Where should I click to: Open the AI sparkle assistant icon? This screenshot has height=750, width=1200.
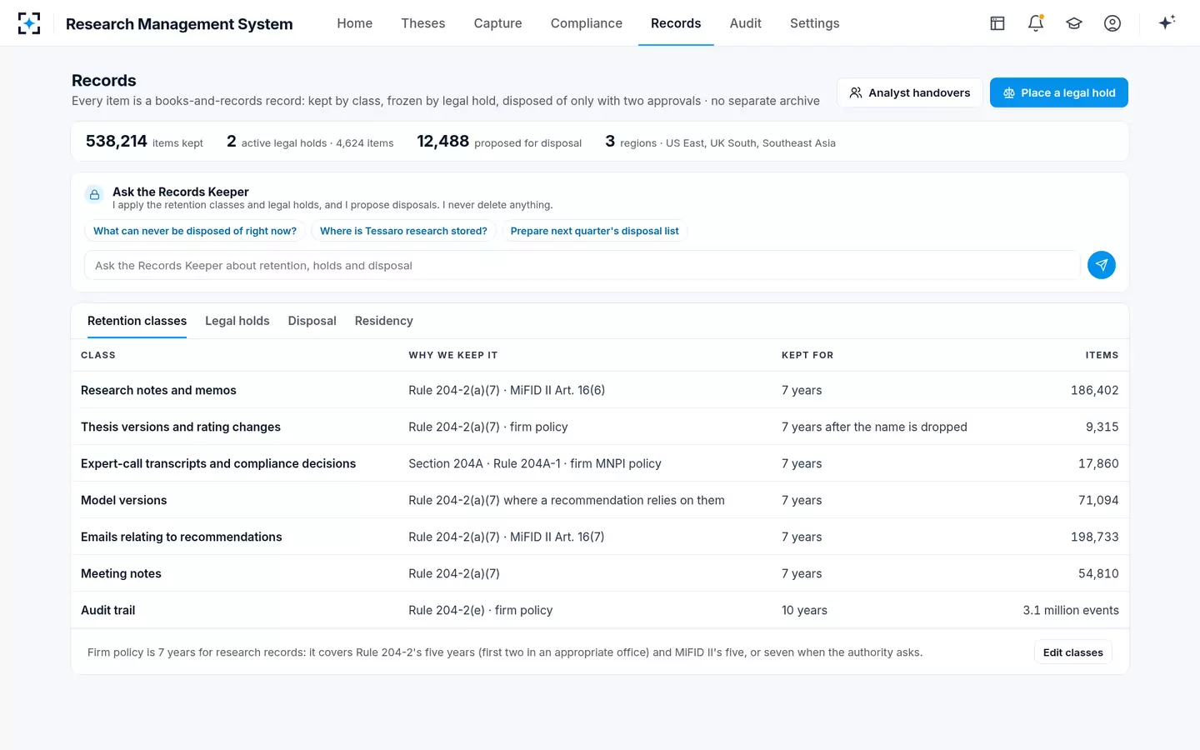point(1167,22)
